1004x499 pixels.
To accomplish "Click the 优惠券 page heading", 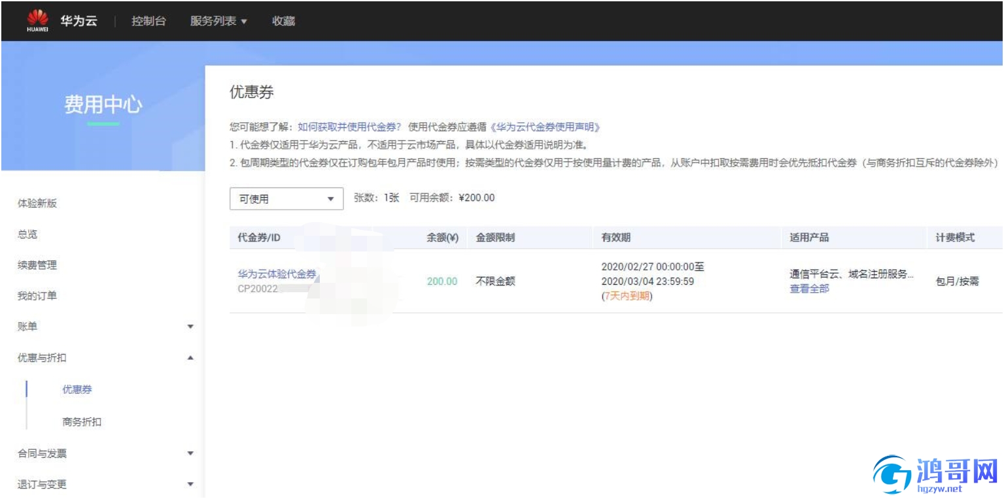I will (x=251, y=93).
